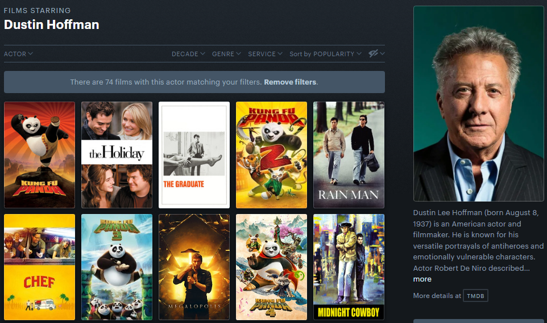Viewport: 547px width, 323px height.
Task: Open the ACTOR role dropdown
Action: tap(18, 54)
